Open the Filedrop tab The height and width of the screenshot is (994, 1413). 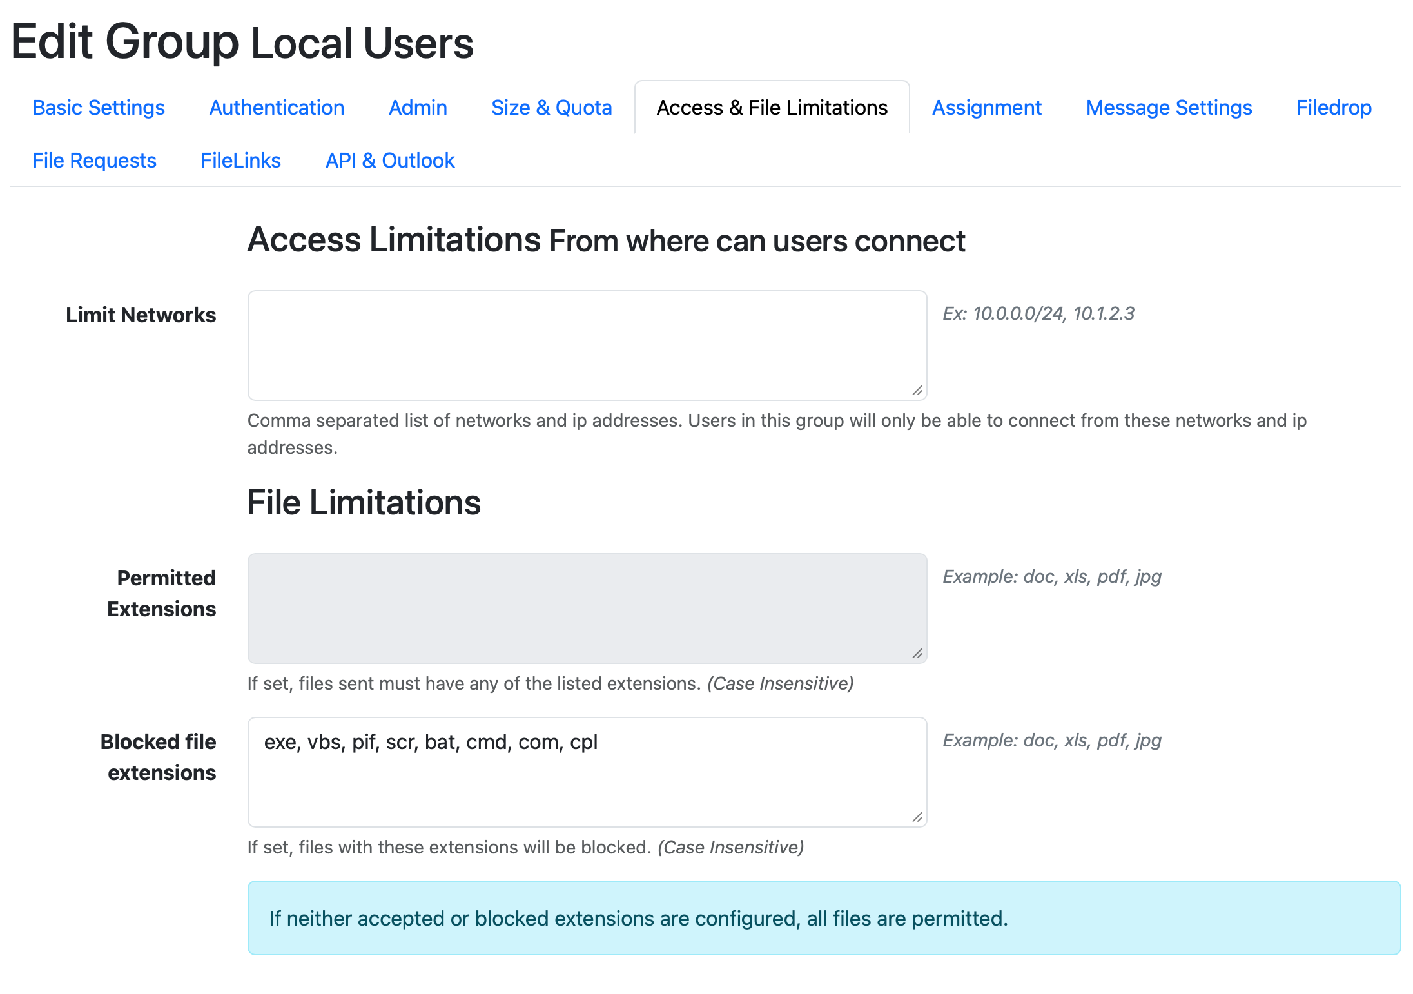1332,108
